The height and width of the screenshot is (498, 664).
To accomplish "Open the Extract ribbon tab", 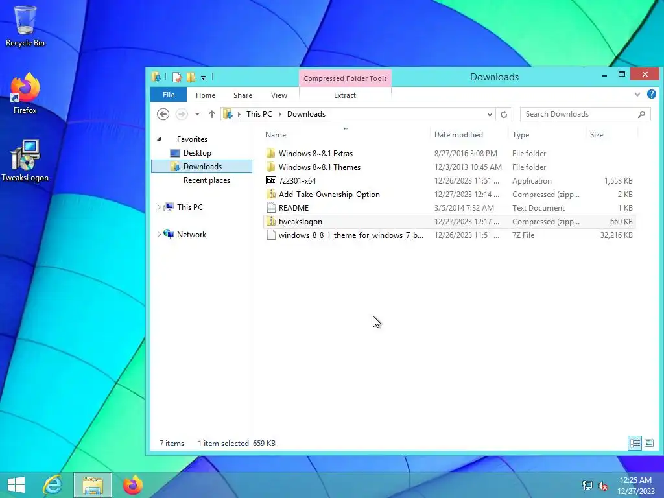I will [x=345, y=95].
